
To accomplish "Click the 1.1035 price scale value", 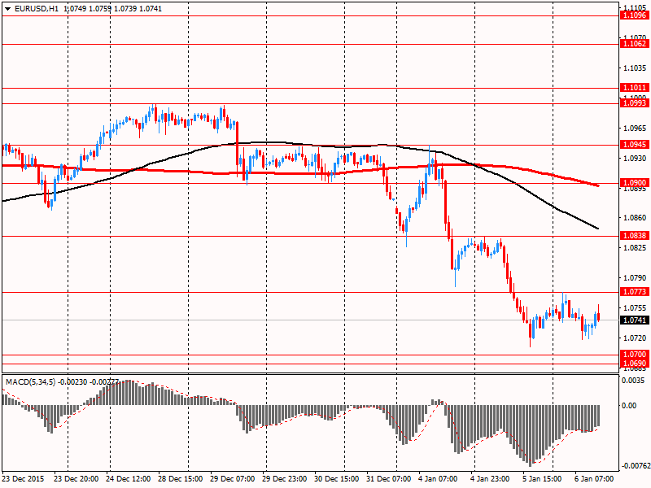I will click(635, 68).
